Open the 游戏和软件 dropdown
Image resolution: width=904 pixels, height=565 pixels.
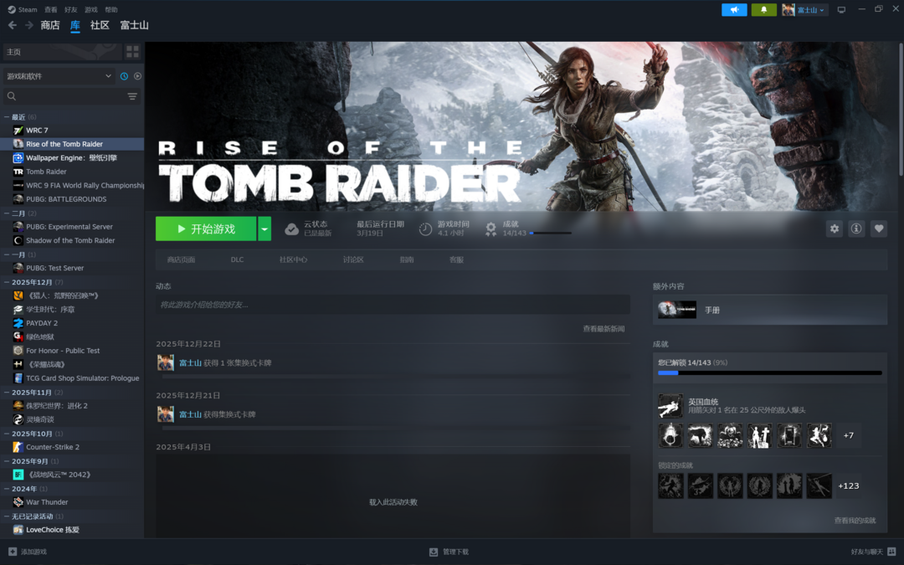click(x=59, y=76)
